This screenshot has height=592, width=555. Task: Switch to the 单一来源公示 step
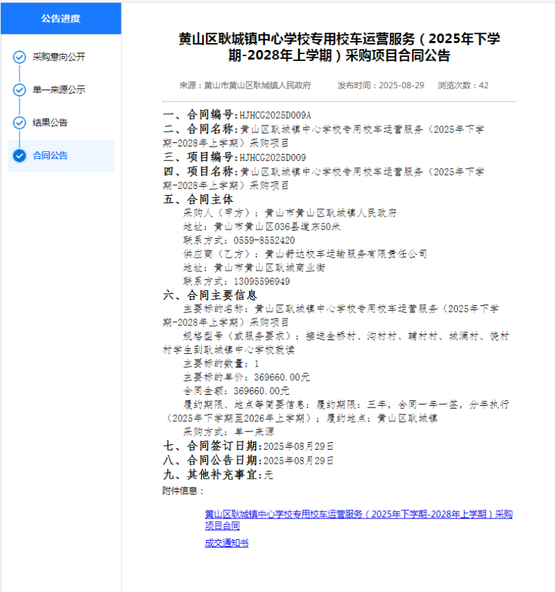(x=58, y=90)
